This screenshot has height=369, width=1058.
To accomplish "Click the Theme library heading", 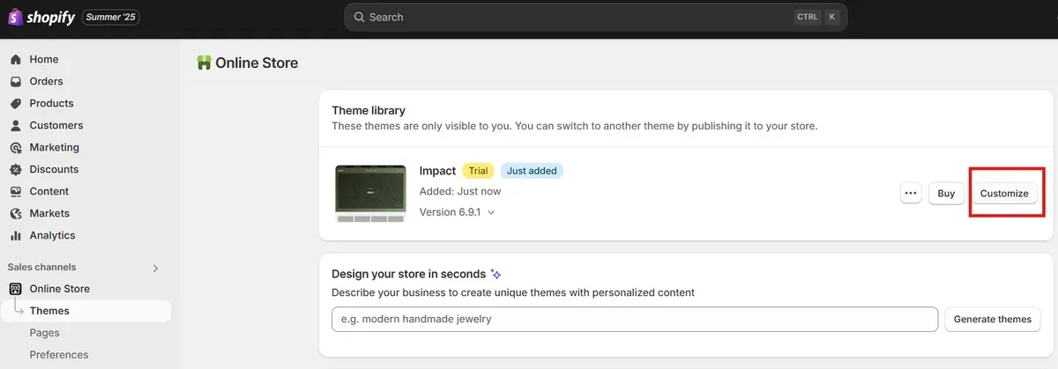I will click(x=369, y=111).
